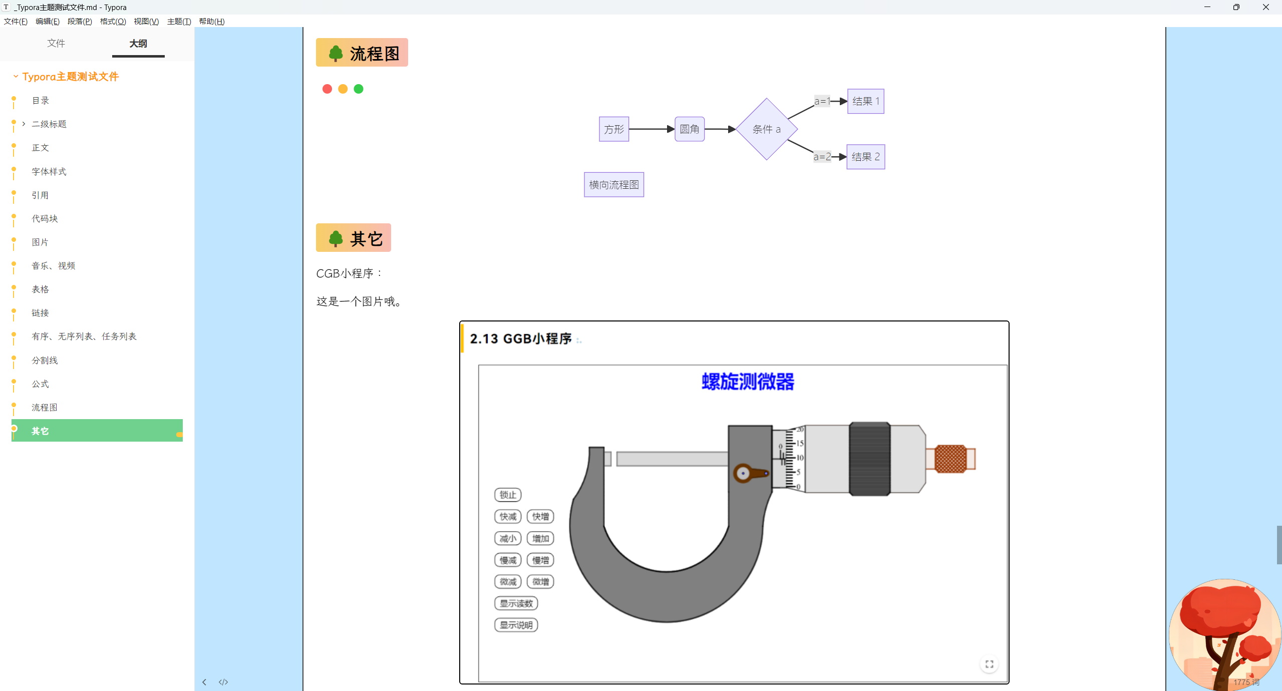
Task: Jump to 代码块 in outline
Action: tap(45, 219)
